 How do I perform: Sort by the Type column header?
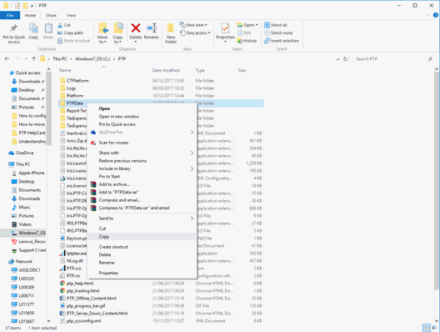tap(200, 70)
